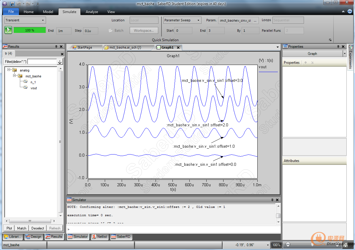
Task: Click the undo arrow icon
Action: click(x=19, y=4)
